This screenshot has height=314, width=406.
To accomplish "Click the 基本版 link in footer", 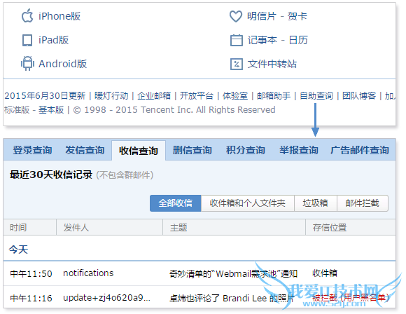I will click(51, 109).
